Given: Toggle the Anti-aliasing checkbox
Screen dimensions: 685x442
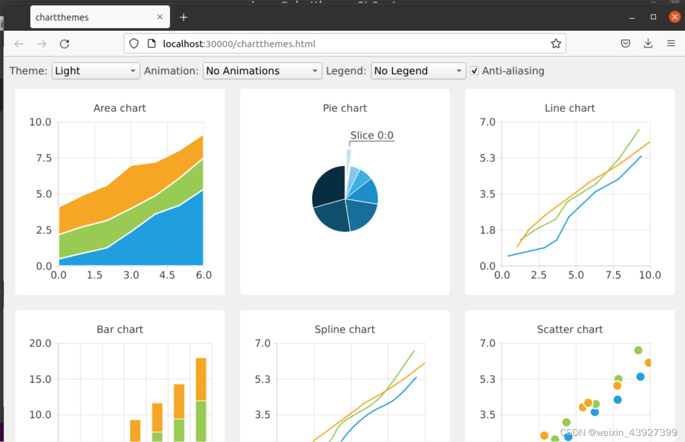Looking at the screenshot, I should 474,71.
